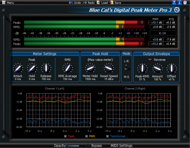Image resolution: width=190 pixels, height=148 pixels.
Task: Click the Attack knob in Meter Settings
Action: [18, 68]
